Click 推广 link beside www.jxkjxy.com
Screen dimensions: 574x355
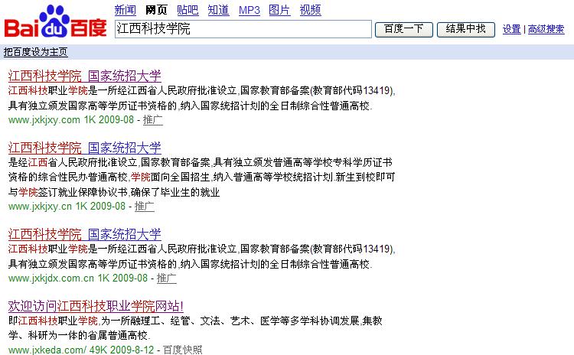(x=153, y=120)
